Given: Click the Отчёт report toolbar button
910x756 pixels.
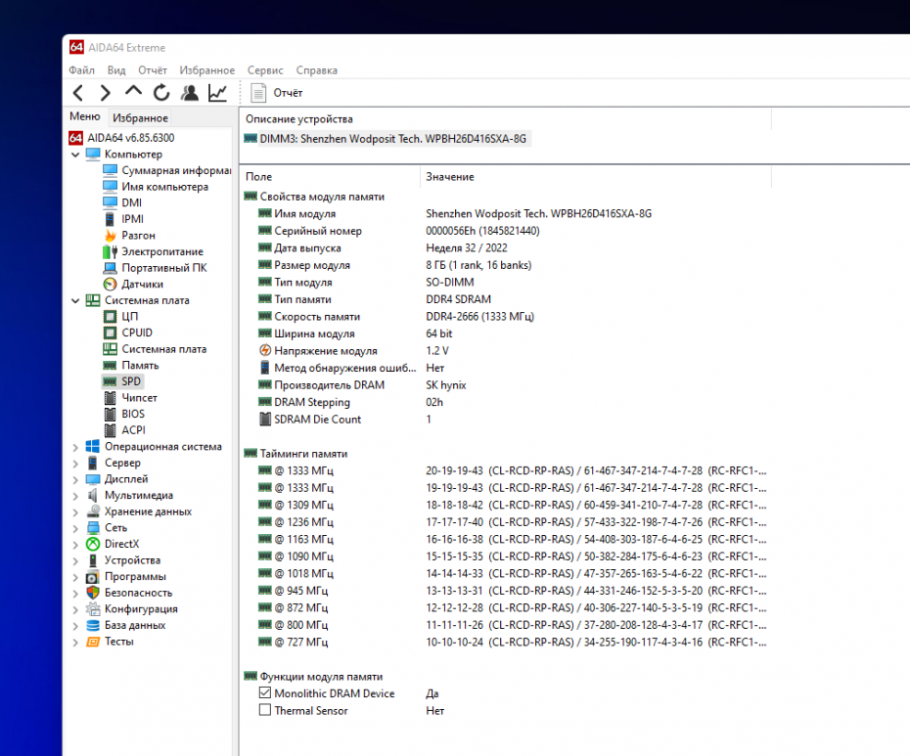Looking at the screenshot, I should coord(278,93).
